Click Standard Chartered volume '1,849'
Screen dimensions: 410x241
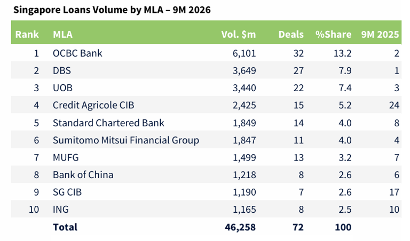244,123
